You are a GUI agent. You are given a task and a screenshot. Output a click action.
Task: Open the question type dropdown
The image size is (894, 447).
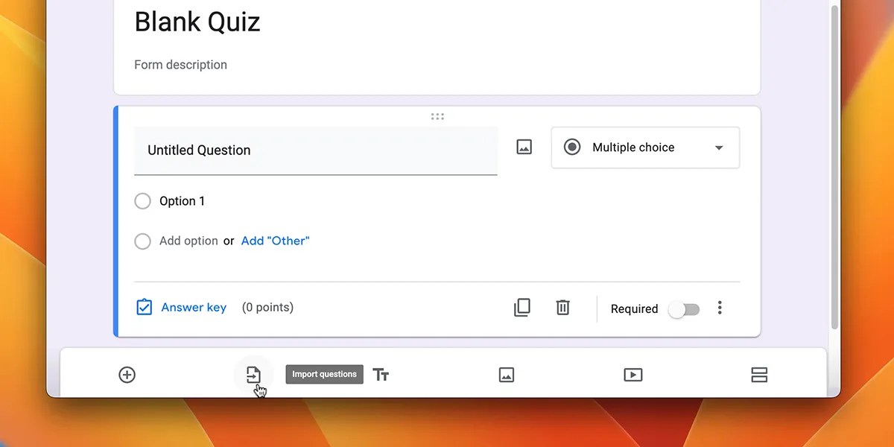(644, 148)
